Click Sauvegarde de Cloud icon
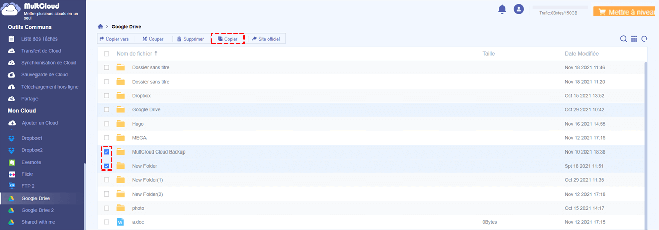Image resolution: width=659 pixels, height=230 pixels. pos(11,74)
